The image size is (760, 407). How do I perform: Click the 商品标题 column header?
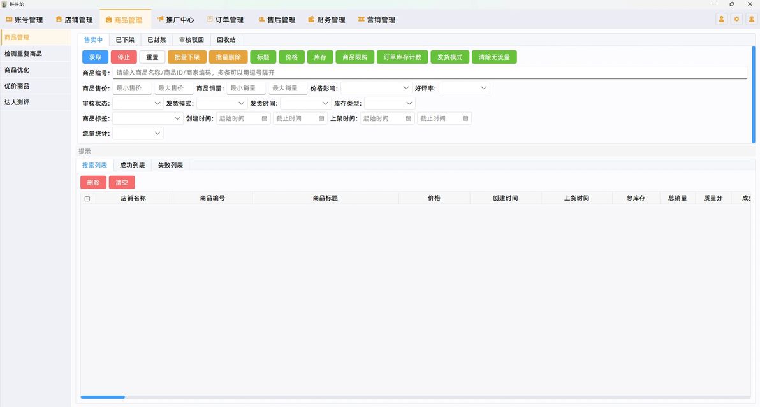pyautogui.click(x=325, y=198)
